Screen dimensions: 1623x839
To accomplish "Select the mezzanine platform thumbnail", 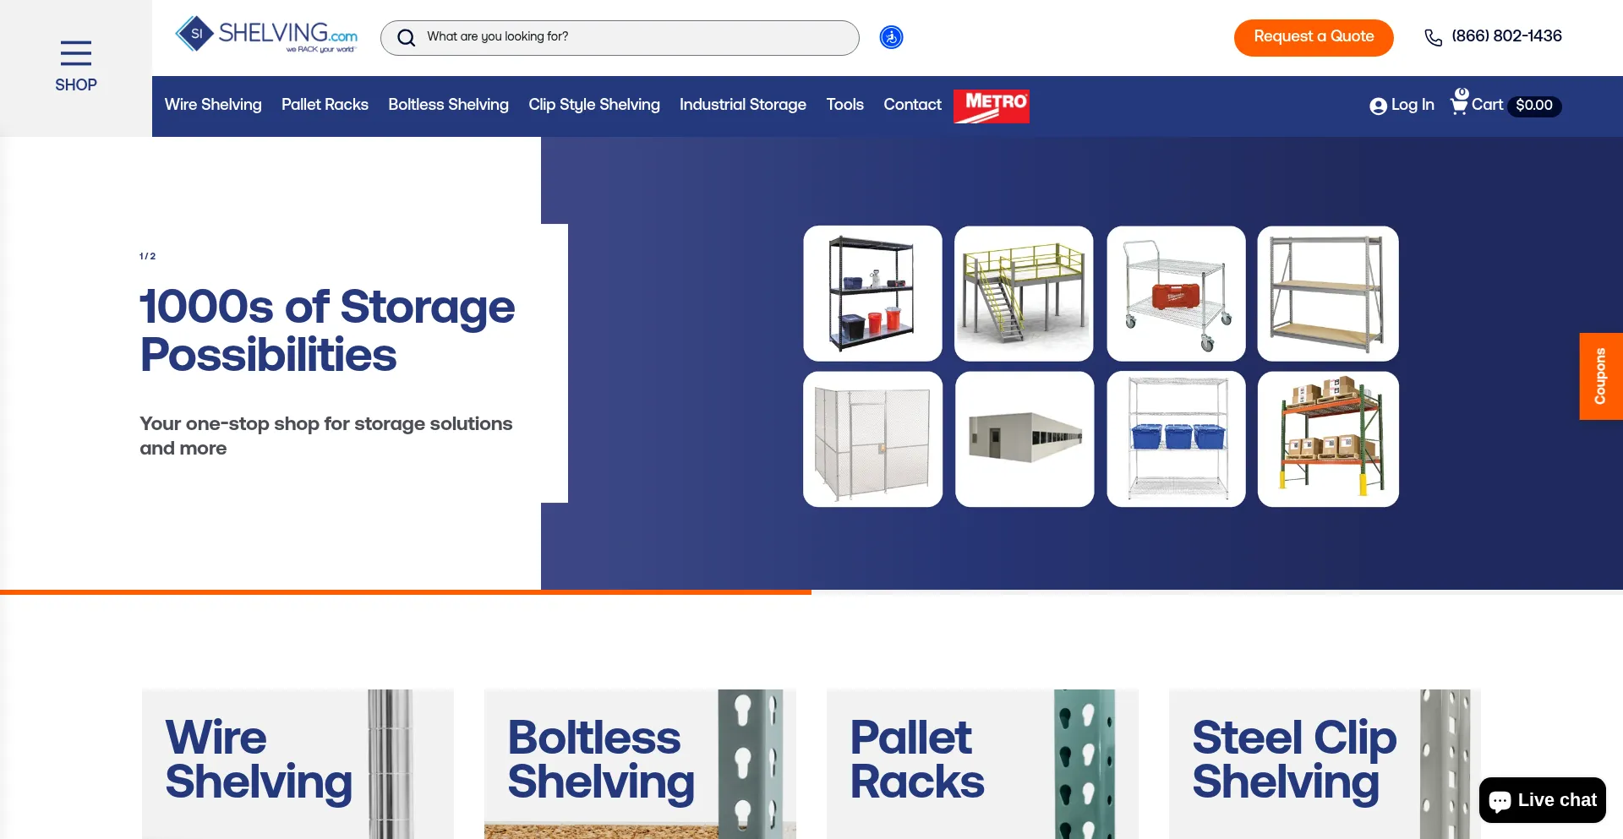I will pyautogui.click(x=1024, y=293).
